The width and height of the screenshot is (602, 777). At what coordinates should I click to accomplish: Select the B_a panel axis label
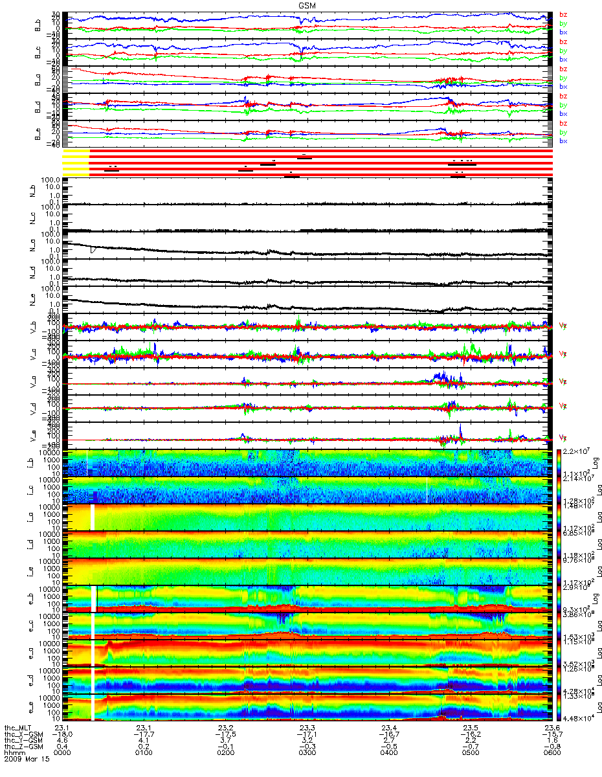point(38,78)
